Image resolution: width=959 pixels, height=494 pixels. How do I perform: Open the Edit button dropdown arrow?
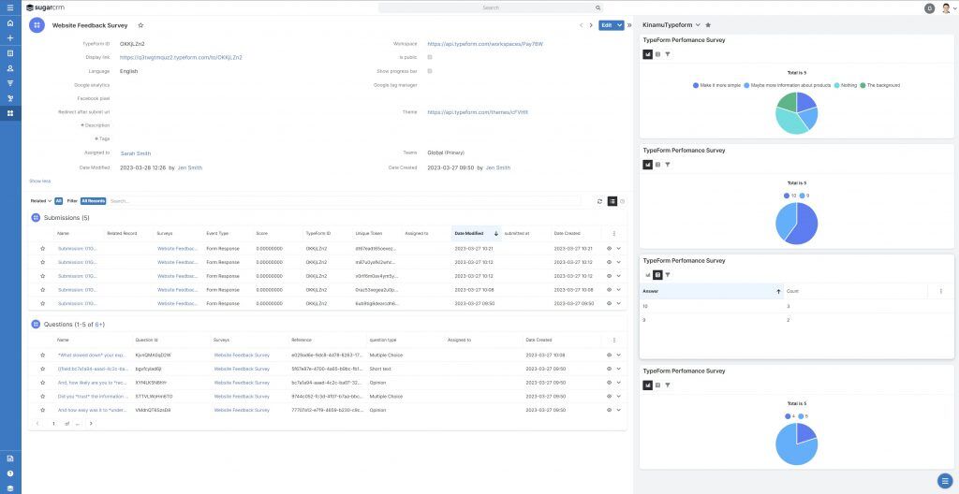click(620, 25)
